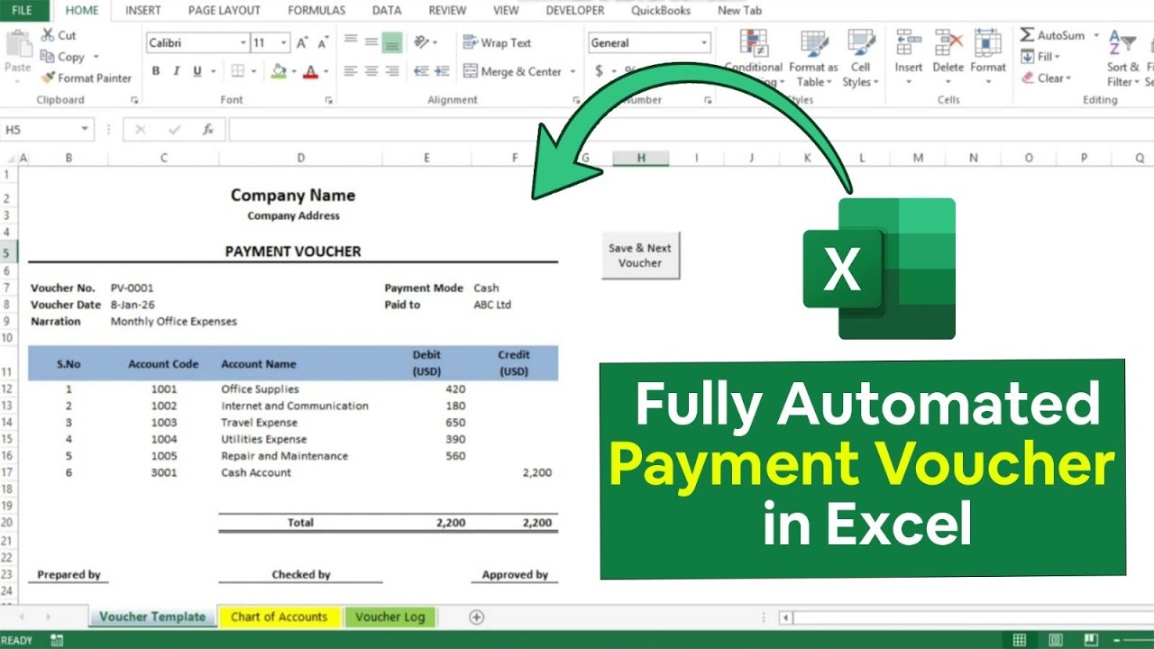Click the Increase Indent icon
The width and height of the screenshot is (1154, 649).
click(441, 71)
